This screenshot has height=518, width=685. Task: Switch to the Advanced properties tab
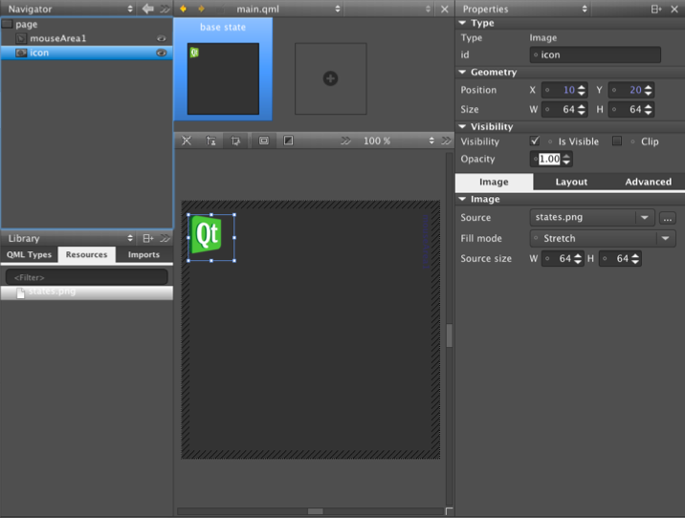(648, 182)
